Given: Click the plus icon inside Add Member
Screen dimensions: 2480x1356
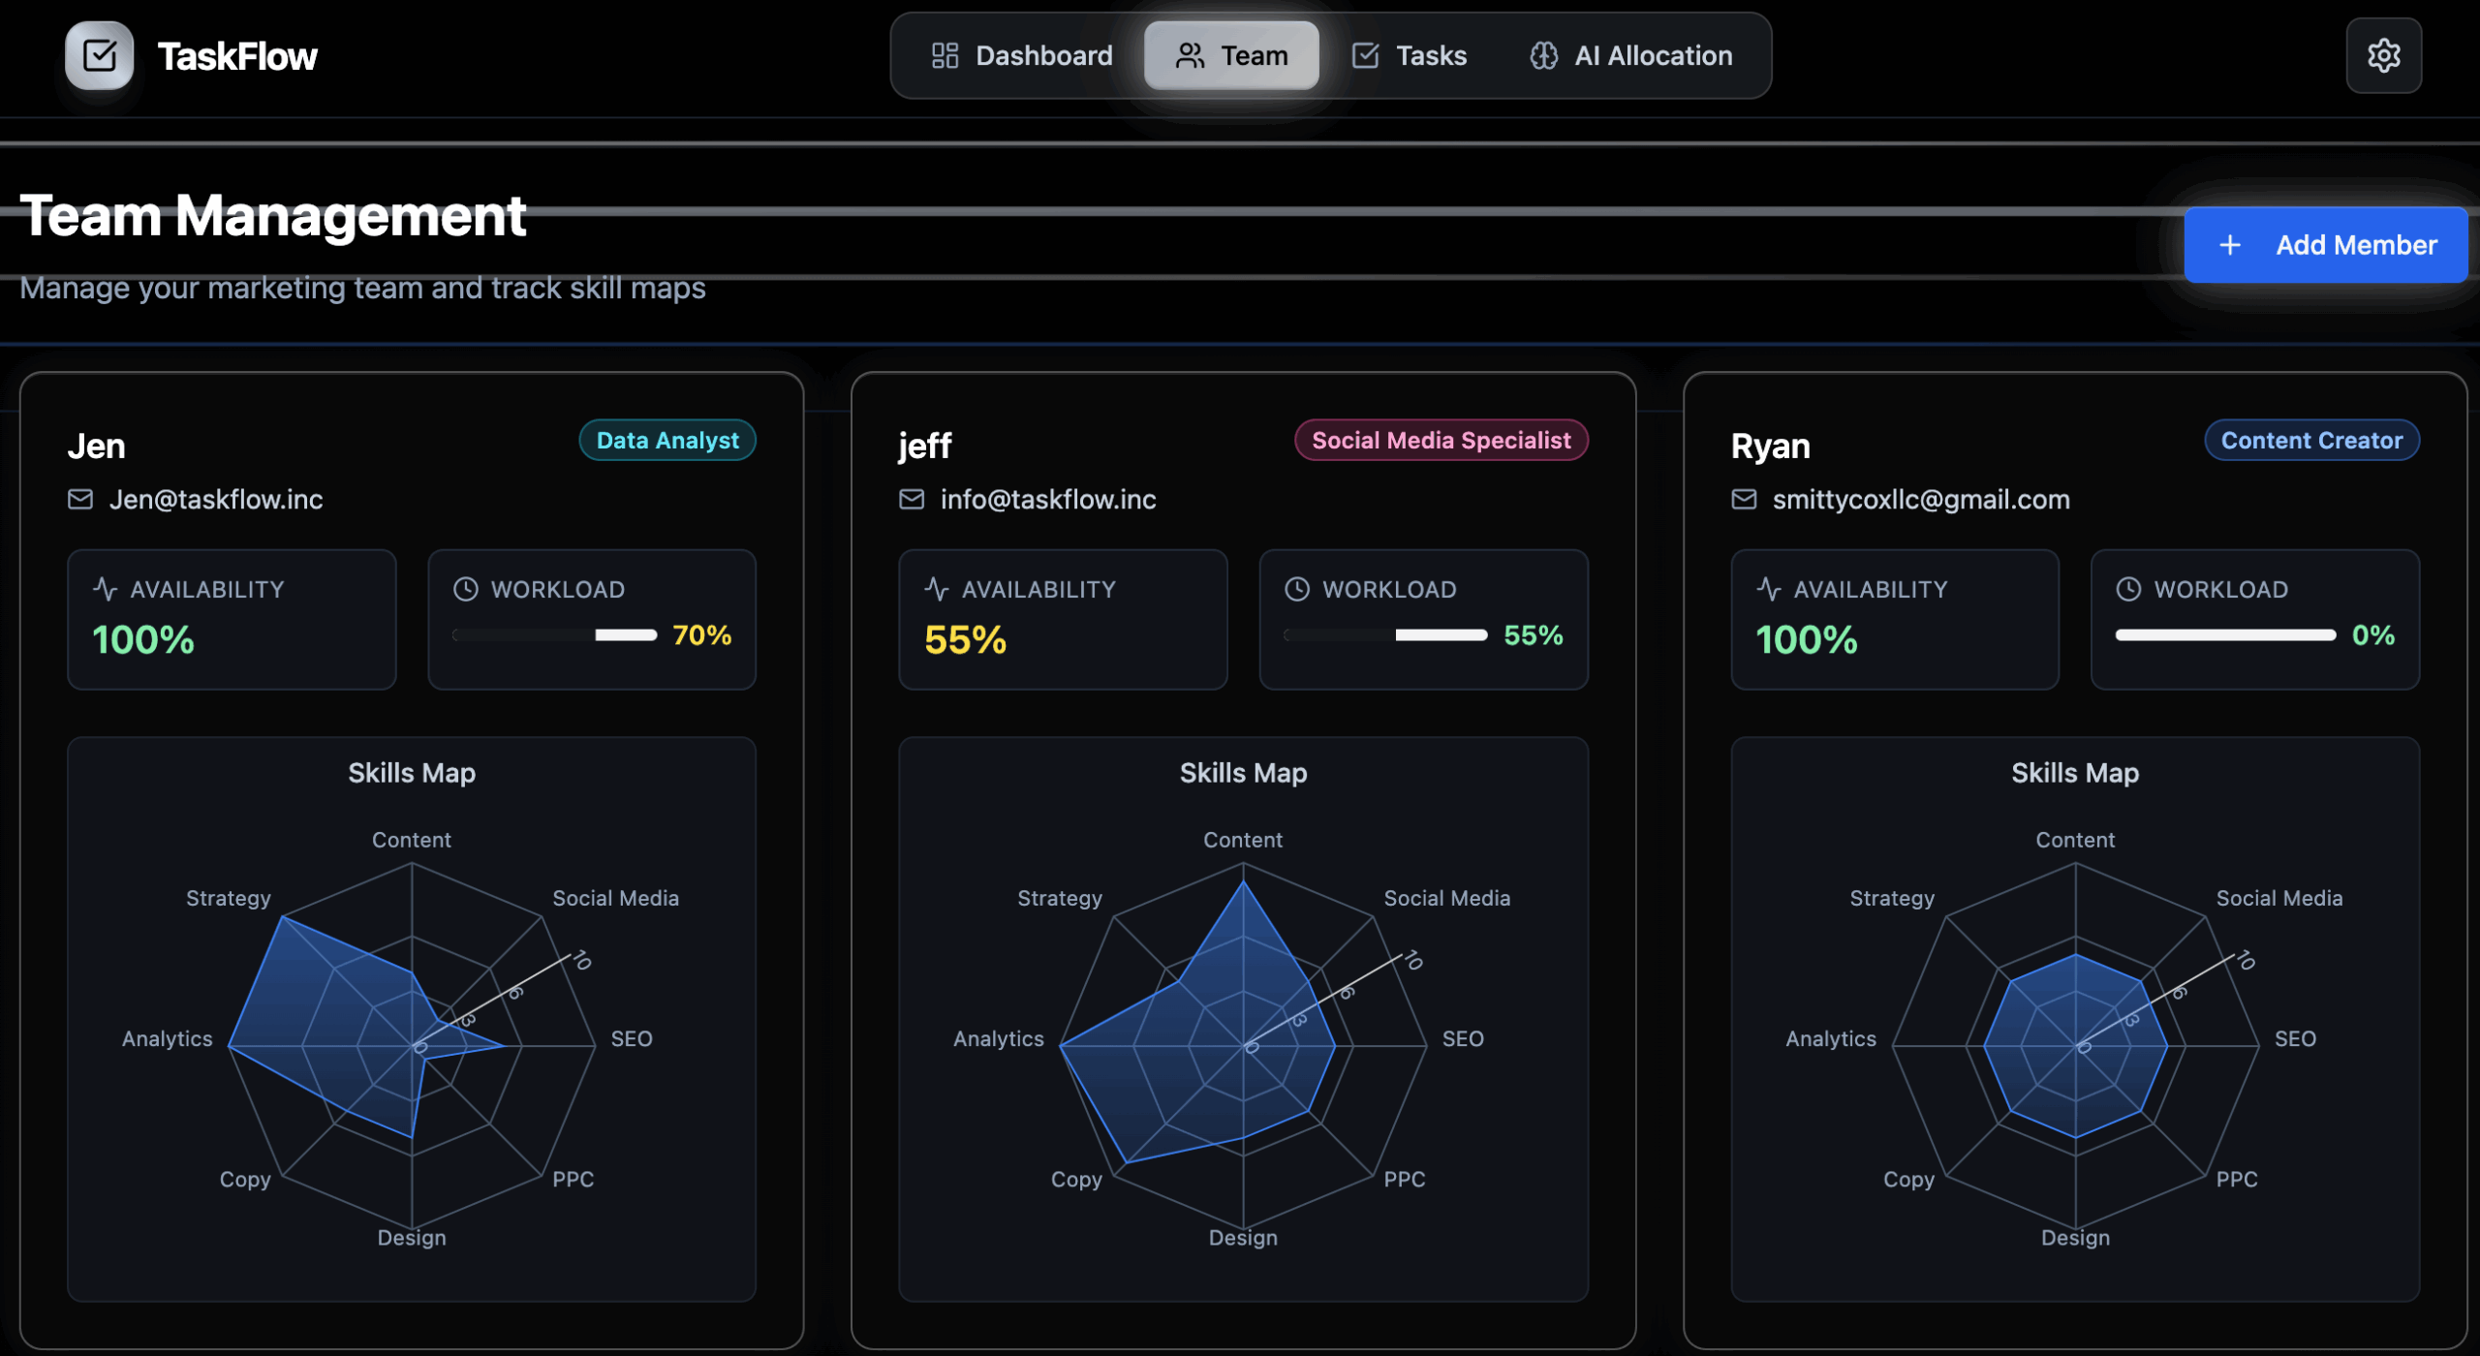Looking at the screenshot, I should point(2229,245).
